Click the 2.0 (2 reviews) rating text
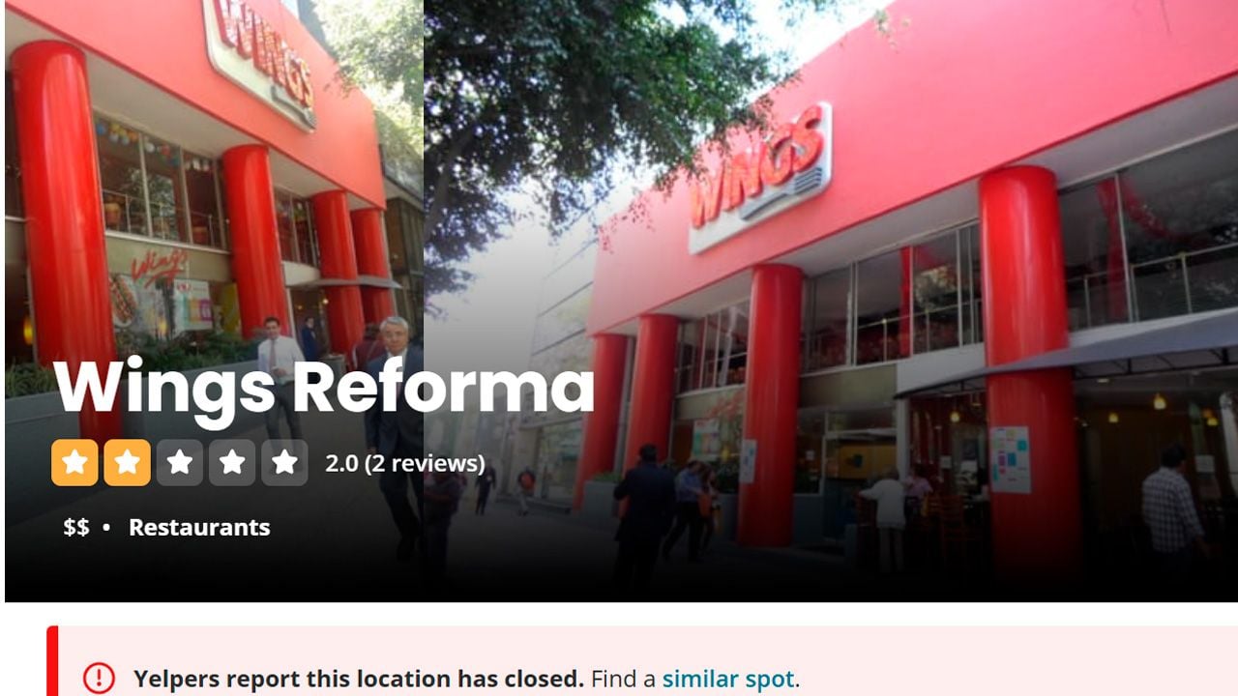Image resolution: width=1238 pixels, height=696 pixels. point(405,463)
